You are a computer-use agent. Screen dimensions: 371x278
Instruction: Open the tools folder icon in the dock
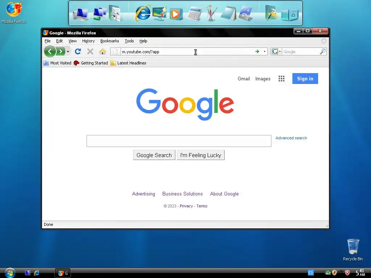pyautogui.click(x=271, y=13)
